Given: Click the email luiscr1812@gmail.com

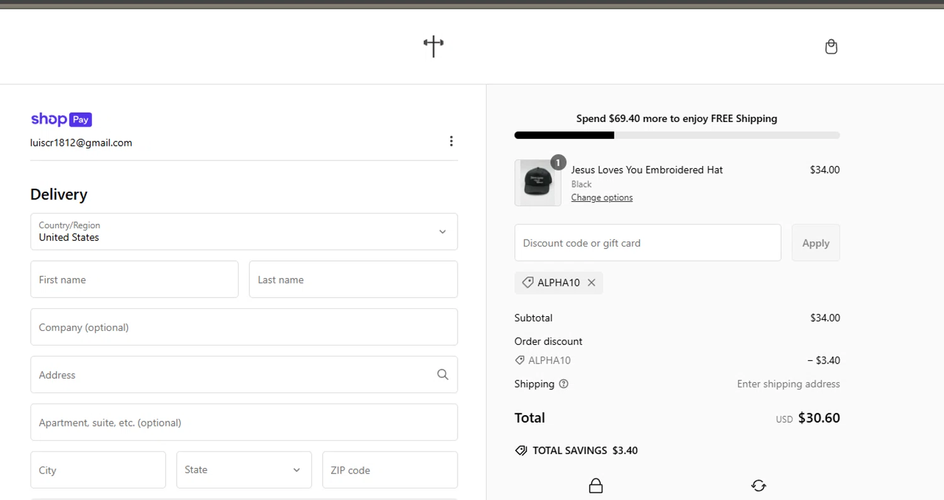Looking at the screenshot, I should coord(81,143).
